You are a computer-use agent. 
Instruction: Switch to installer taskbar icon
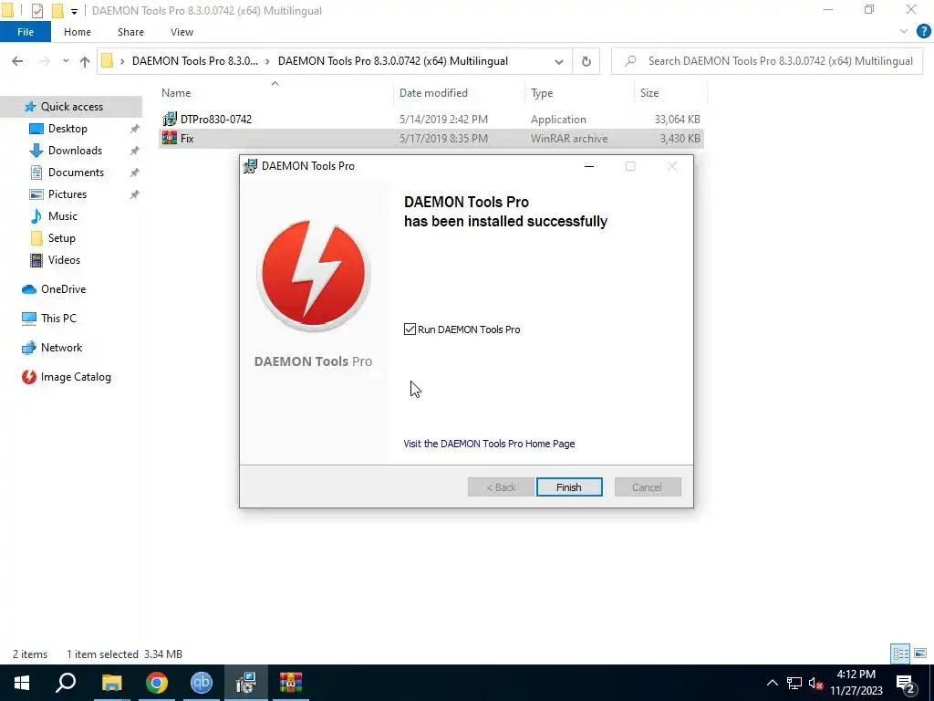(246, 683)
